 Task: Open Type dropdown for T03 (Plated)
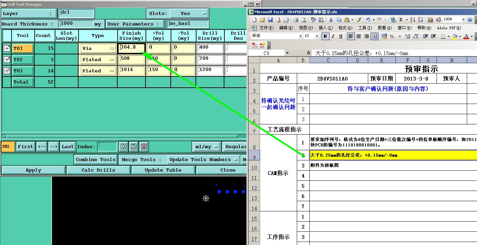98,71
